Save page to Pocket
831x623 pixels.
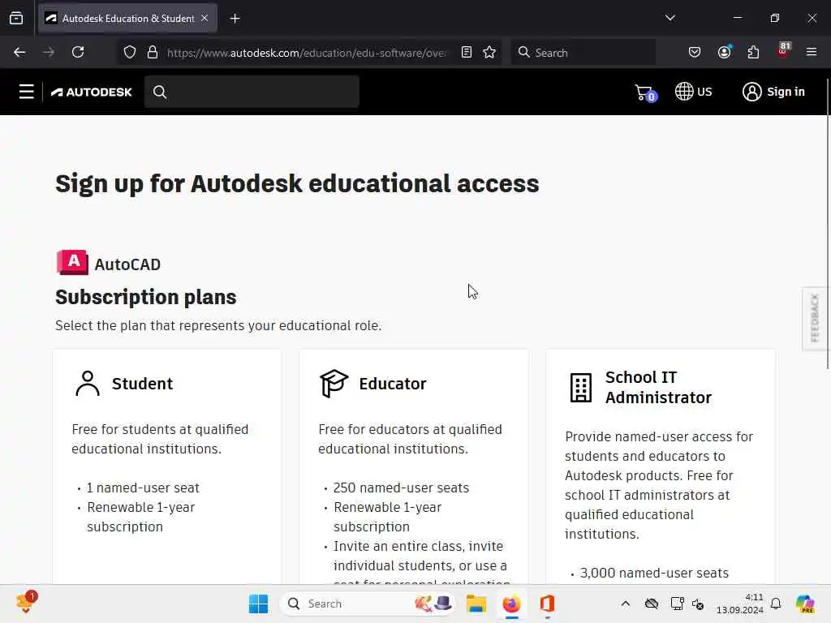coord(695,52)
